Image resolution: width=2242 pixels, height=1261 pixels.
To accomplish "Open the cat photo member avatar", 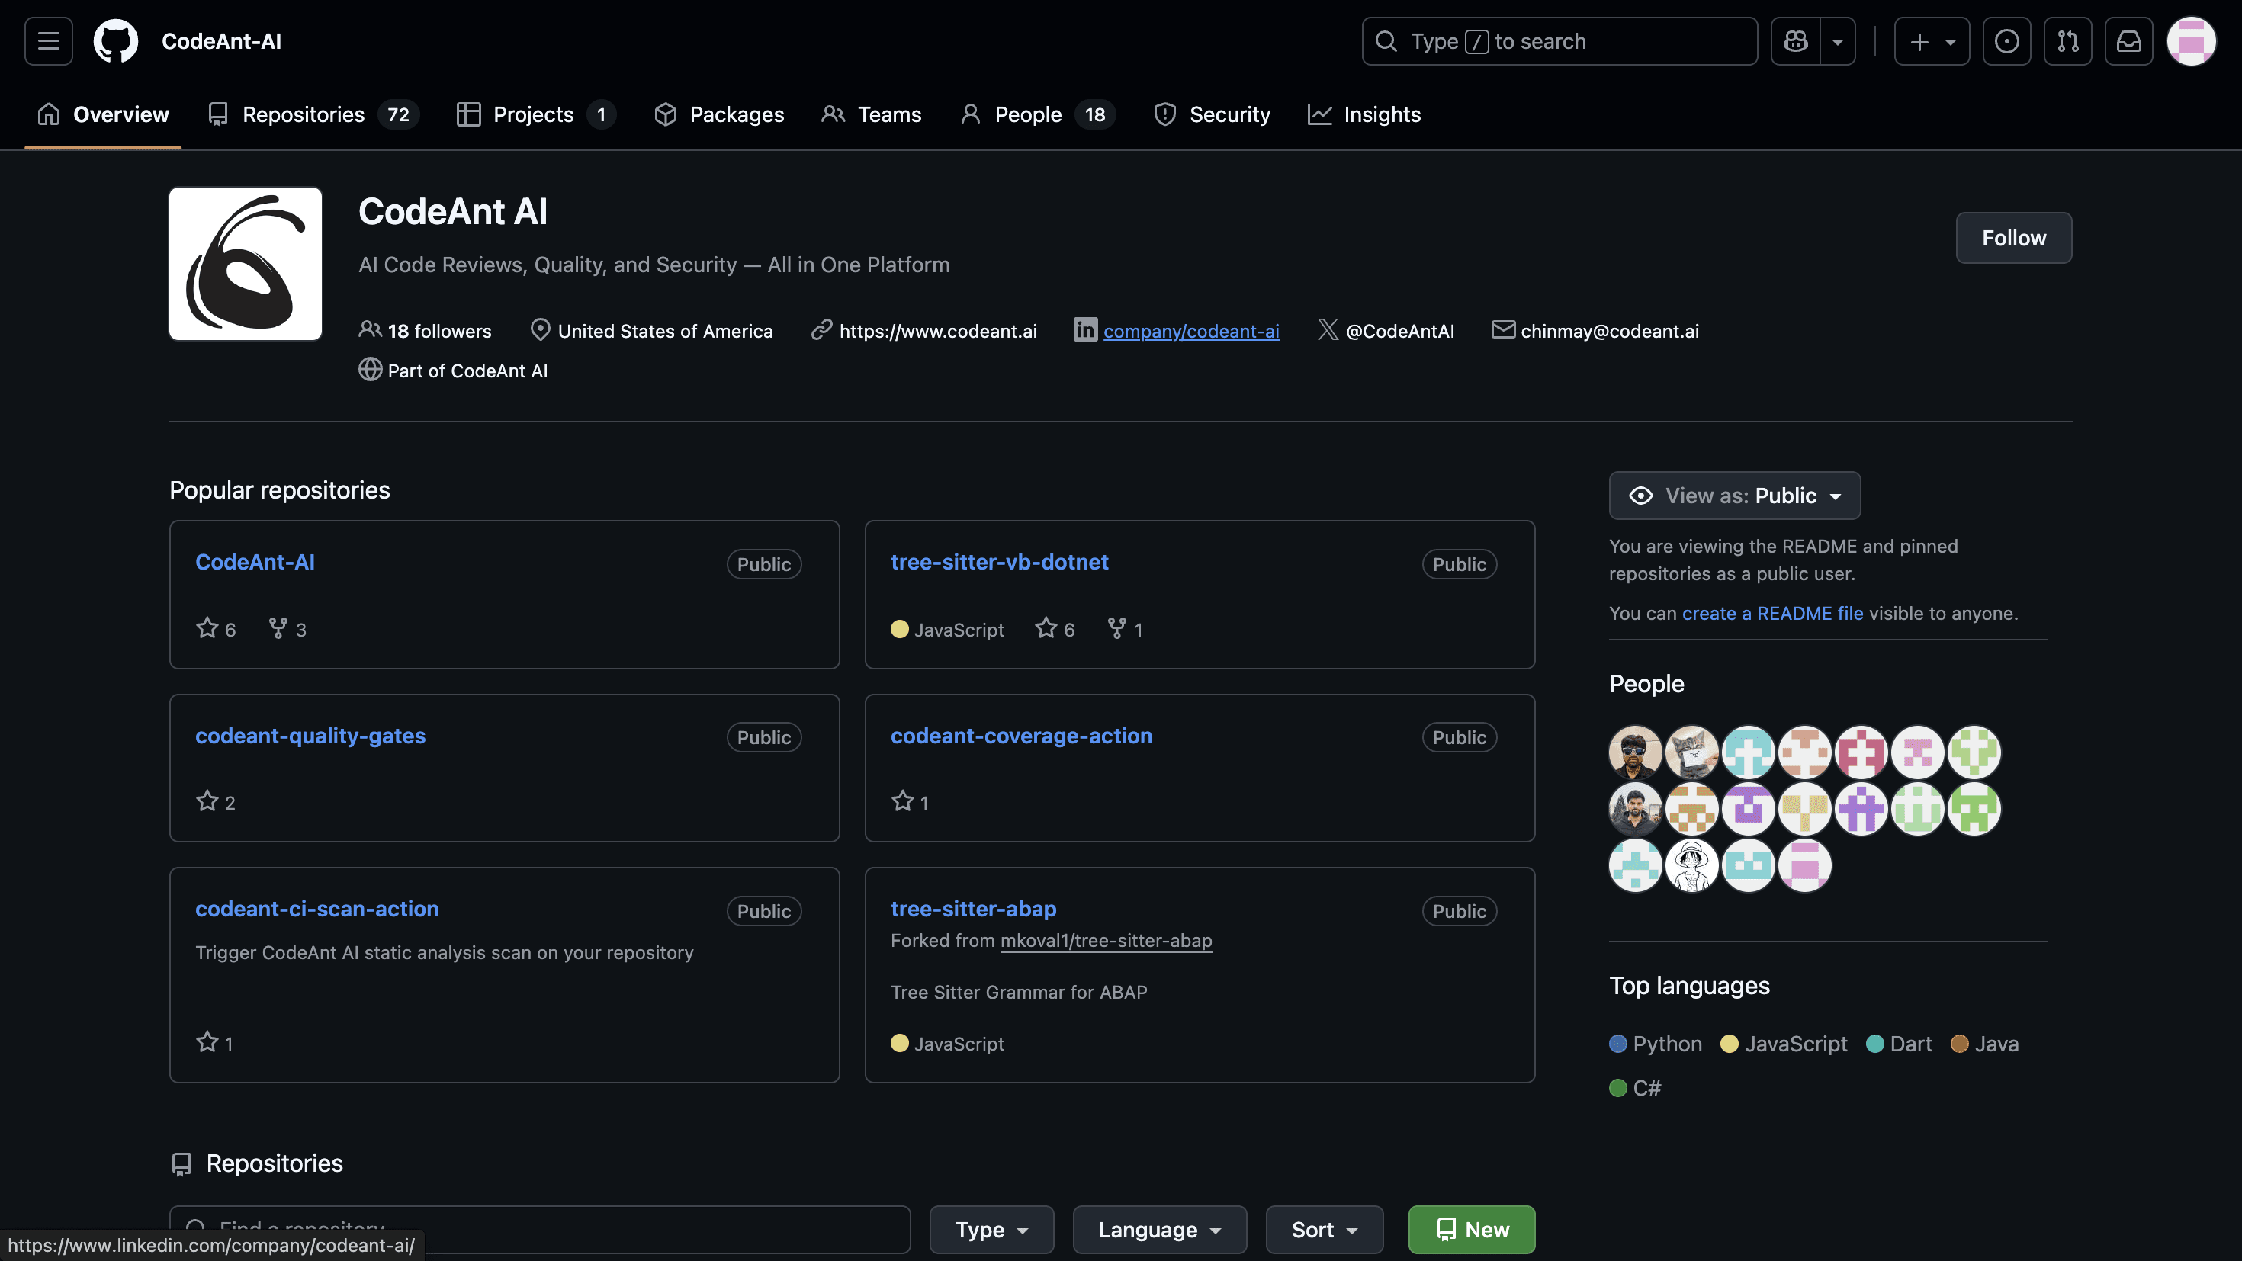I will [1692, 752].
